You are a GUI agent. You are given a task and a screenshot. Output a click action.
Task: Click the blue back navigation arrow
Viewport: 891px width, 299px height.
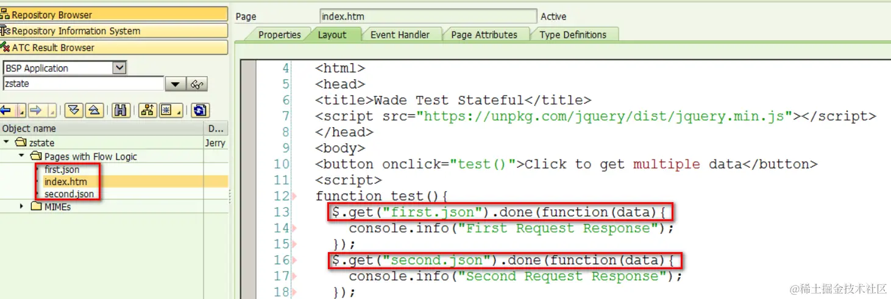pos(7,110)
